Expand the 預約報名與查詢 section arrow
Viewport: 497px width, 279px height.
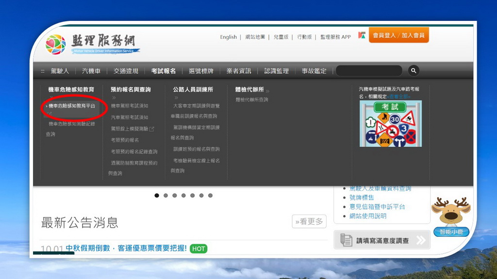114,97
